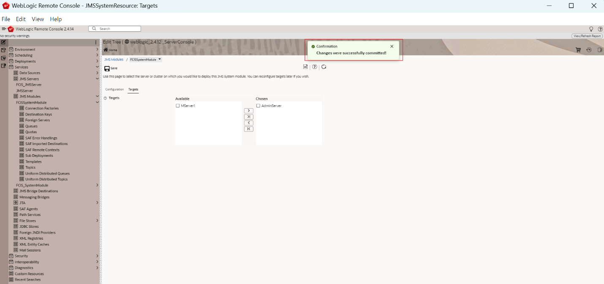Expand the File Stores node chevron
This screenshot has height=284, width=604.
[97, 221]
